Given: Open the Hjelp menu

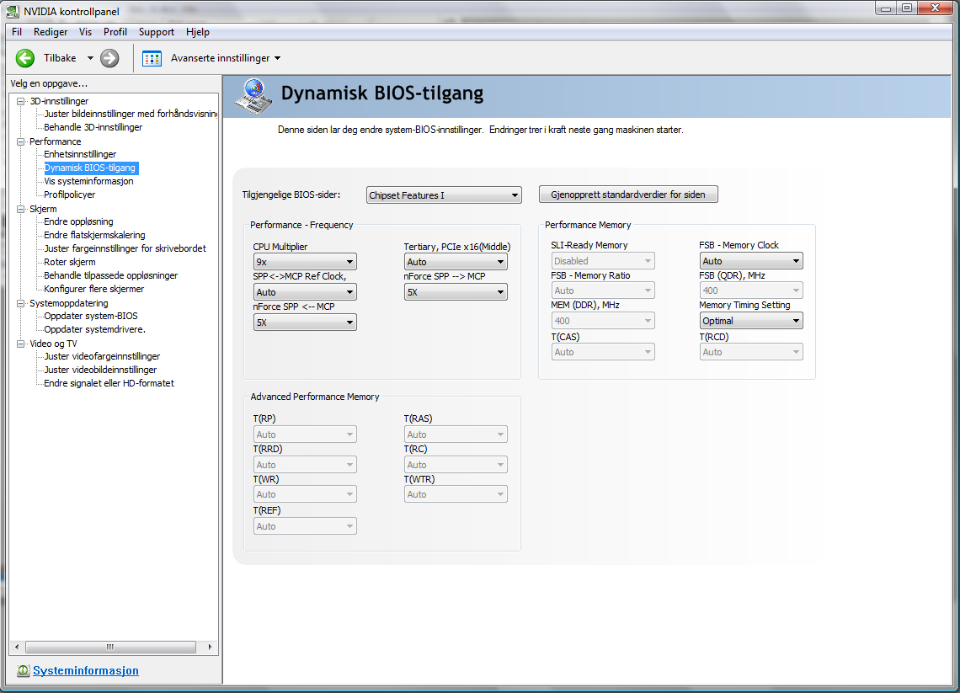Looking at the screenshot, I should [x=198, y=32].
